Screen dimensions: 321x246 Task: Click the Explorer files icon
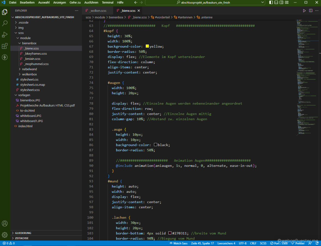click(5, 12)
